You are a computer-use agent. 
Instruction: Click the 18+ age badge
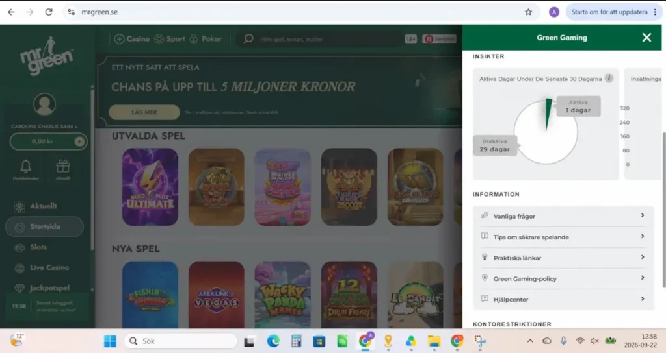click(x=411, y=39)
